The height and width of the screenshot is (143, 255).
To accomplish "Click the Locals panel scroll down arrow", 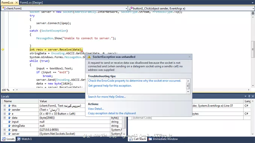I will (124, 134).
